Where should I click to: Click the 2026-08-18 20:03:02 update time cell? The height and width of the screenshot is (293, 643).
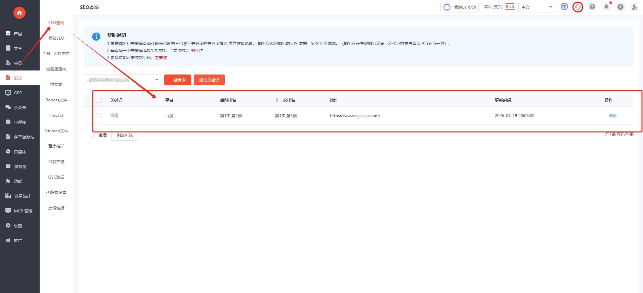[514, 116]
